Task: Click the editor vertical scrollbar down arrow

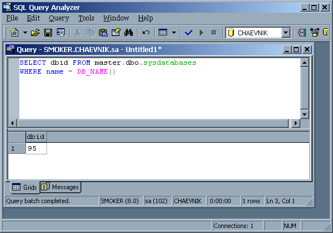Action: click(x=305, y=115)
